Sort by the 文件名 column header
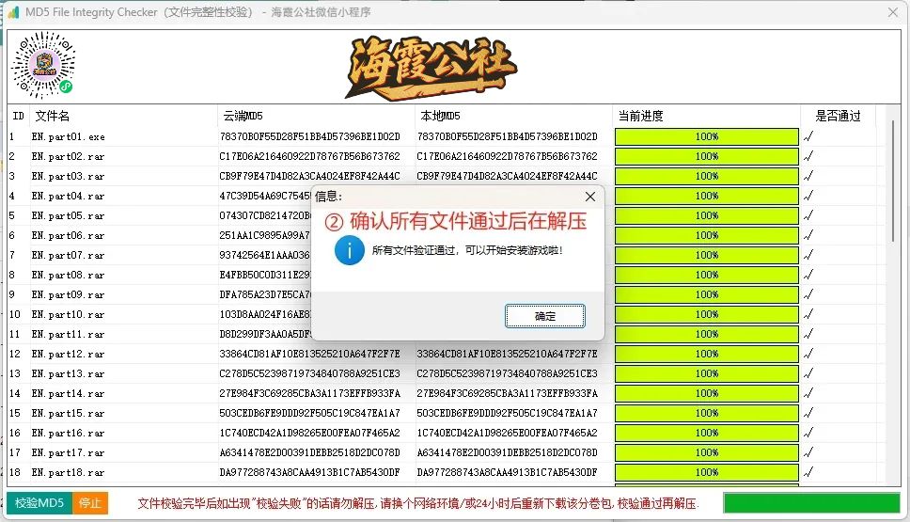The image size is (910, 522). [x=123, y=116]
